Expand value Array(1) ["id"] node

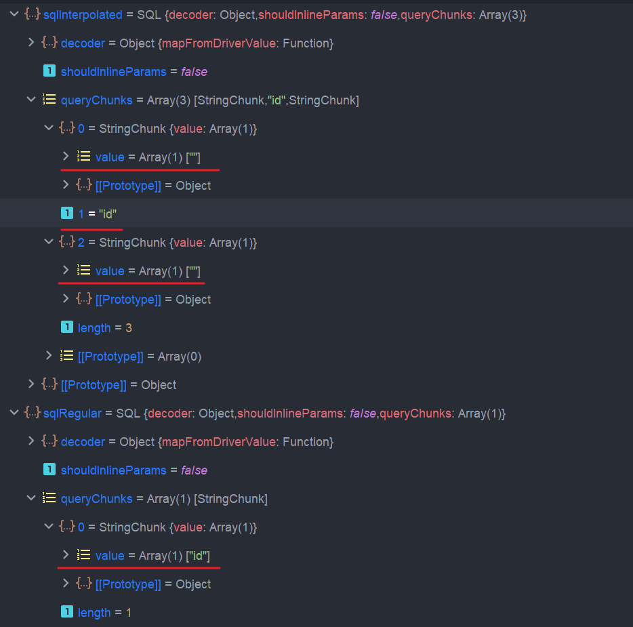pos(66,554)
